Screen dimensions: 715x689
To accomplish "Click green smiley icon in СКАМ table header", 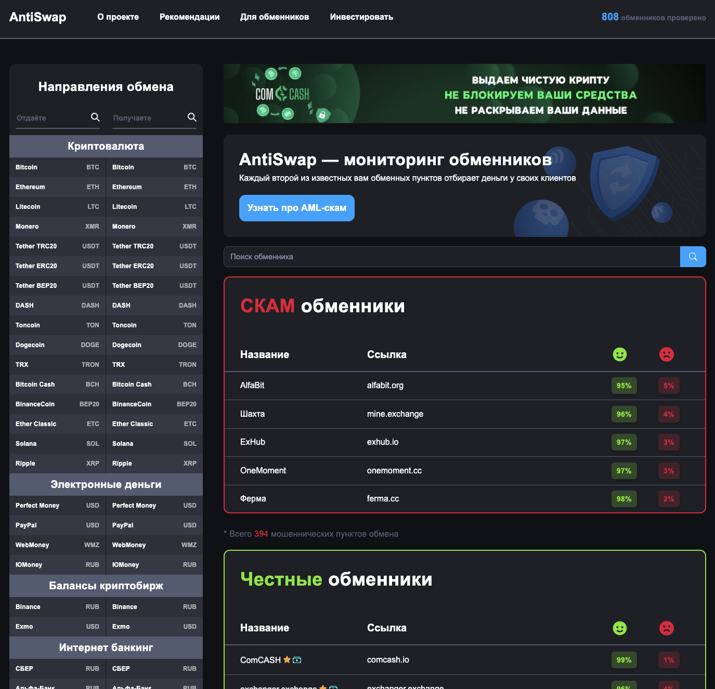I will 619,354.
